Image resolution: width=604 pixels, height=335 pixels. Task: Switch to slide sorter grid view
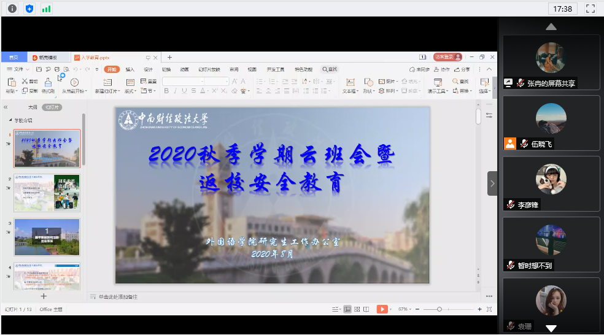[357, 309]
